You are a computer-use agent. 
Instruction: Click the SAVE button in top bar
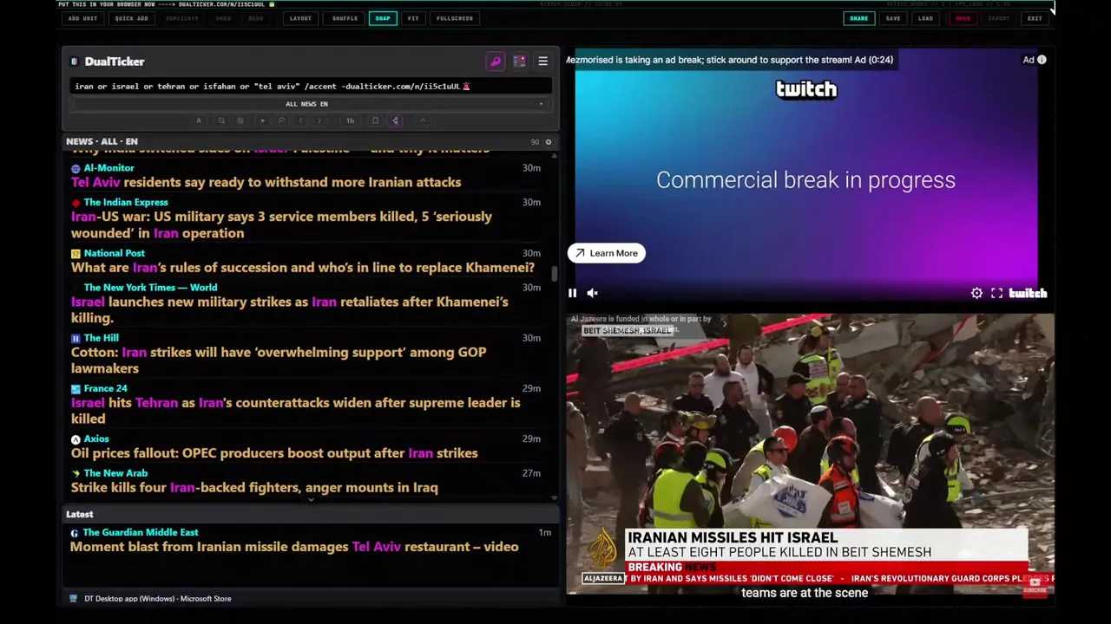(893, 18)
